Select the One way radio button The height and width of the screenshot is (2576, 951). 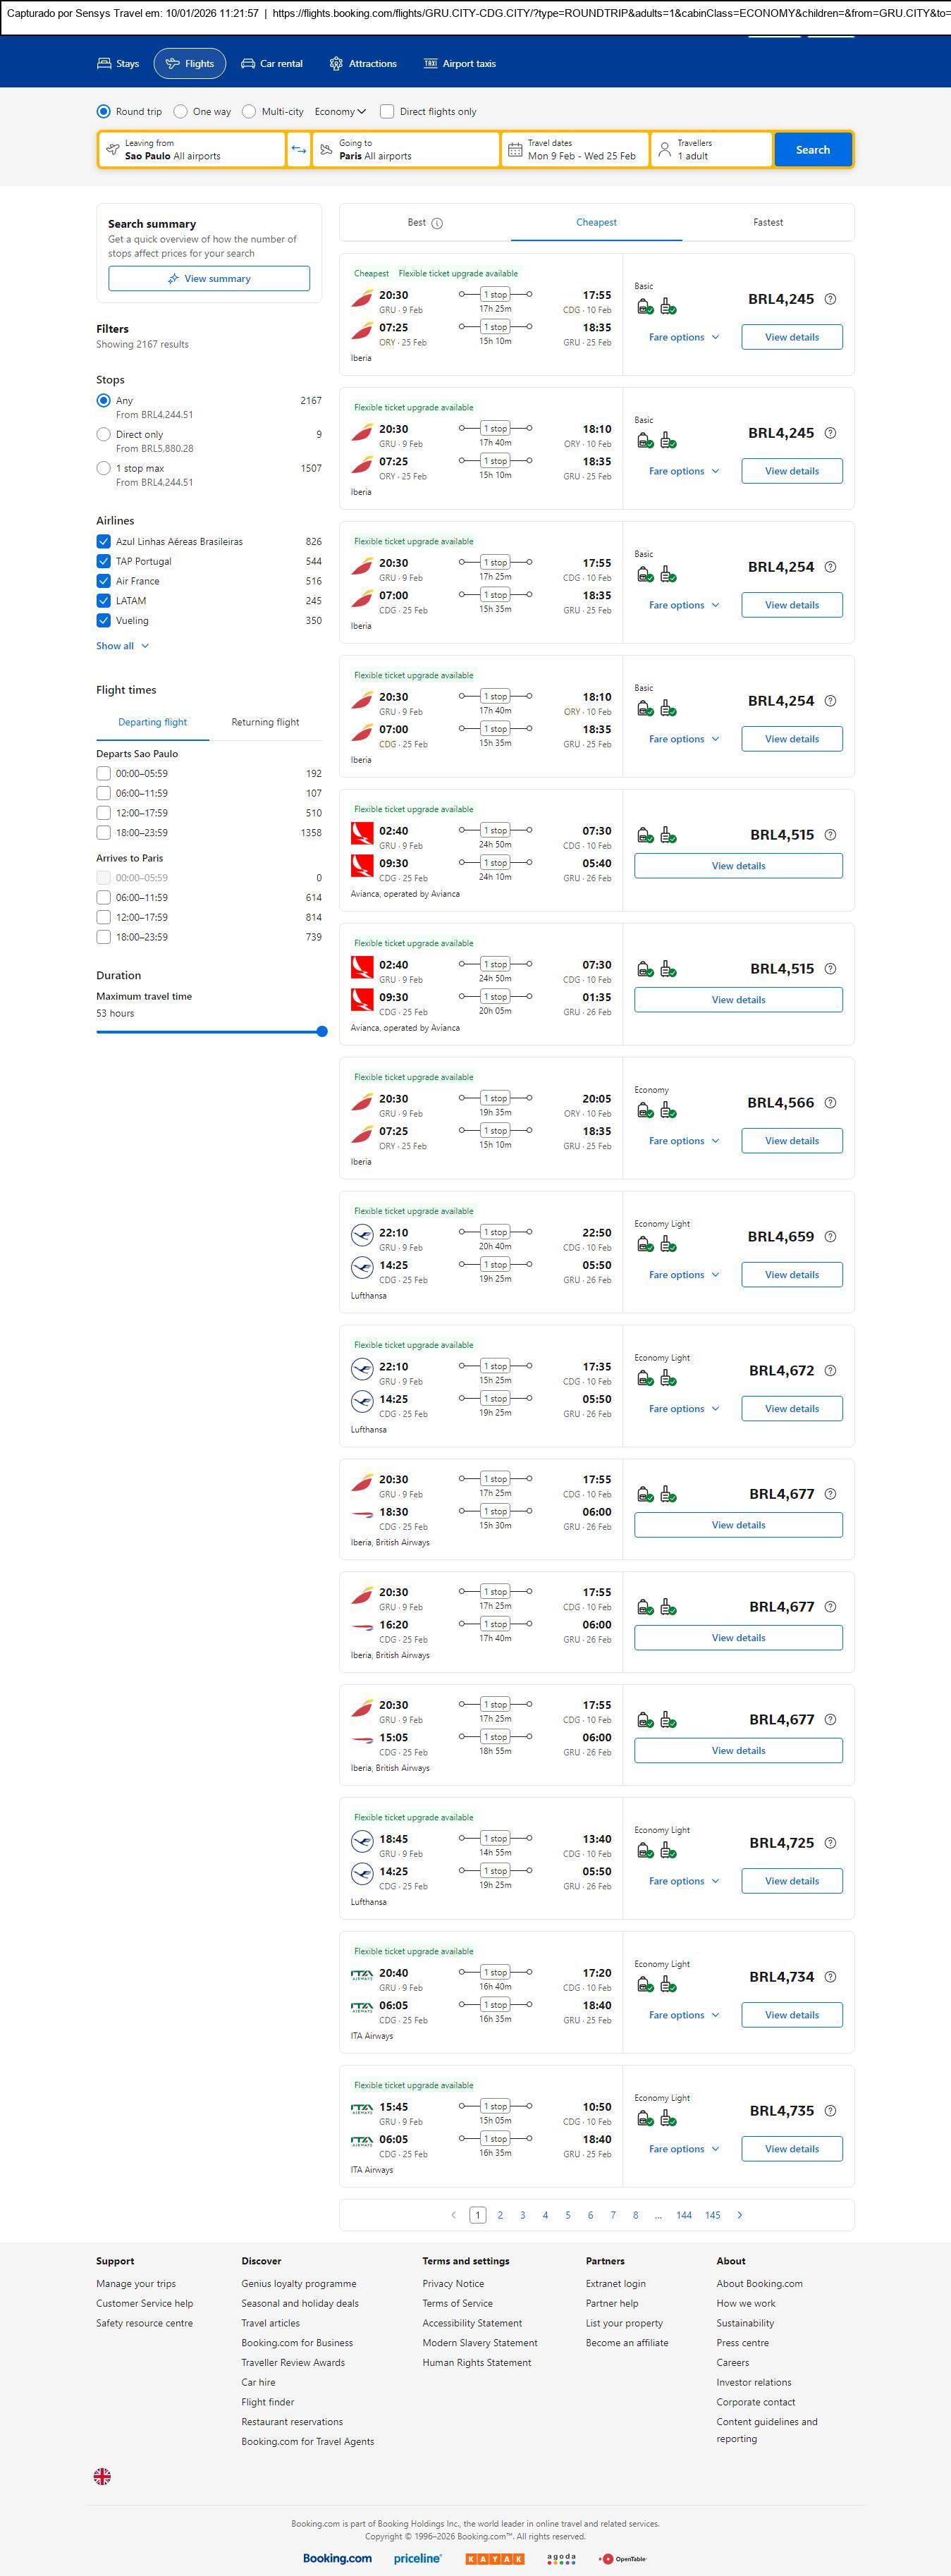[x=181, y=112]
